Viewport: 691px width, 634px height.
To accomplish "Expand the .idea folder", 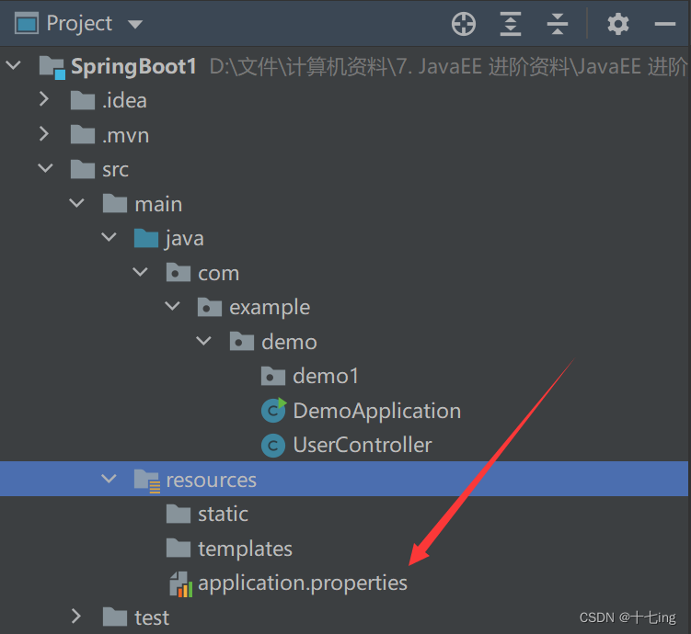I will coord(44,100).
